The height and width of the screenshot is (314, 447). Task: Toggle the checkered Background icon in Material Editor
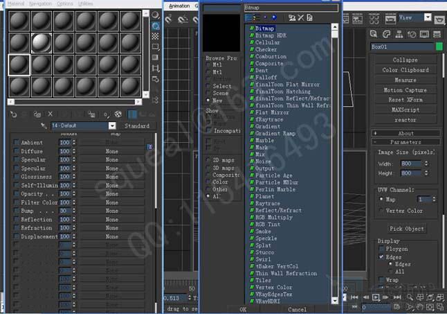156,36
